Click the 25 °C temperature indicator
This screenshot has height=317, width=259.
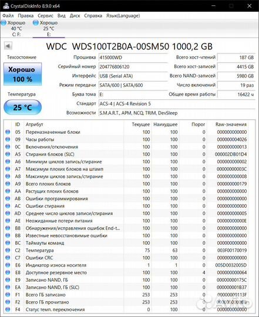(23, 107)
